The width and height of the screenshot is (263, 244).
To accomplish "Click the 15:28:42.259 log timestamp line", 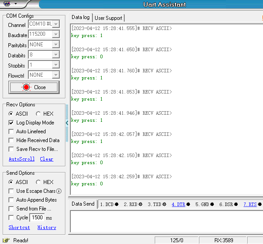I will coord(122,176).
